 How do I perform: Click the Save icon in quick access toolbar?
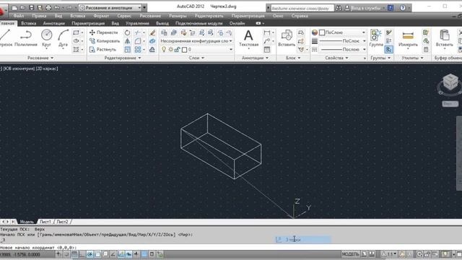[x=32, y=8]
